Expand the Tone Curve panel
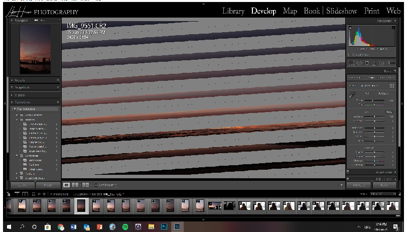The image size is (412, 232). 395,172
